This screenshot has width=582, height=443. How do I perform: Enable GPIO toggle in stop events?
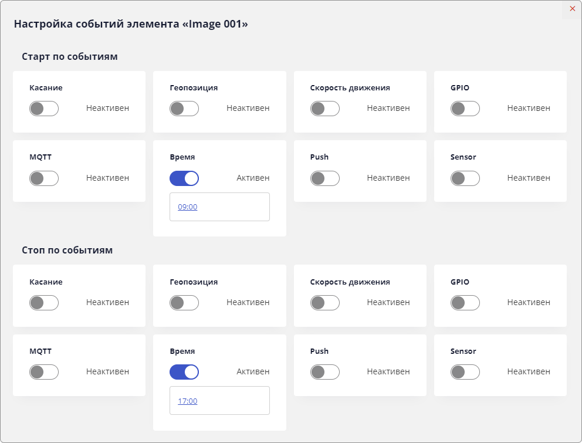465,303
